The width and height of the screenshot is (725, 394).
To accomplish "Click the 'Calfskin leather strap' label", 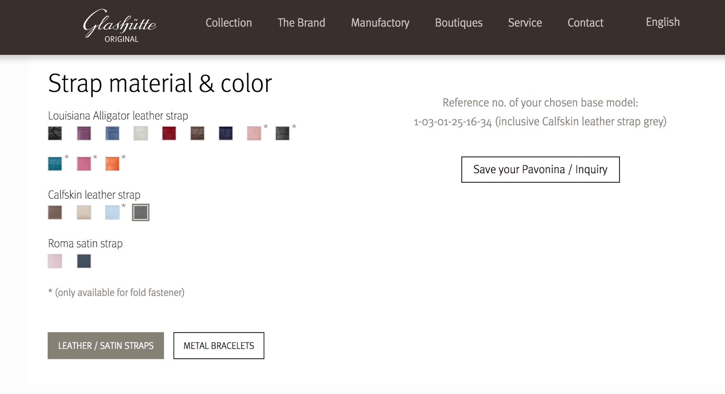I will [x=94, y=195].
